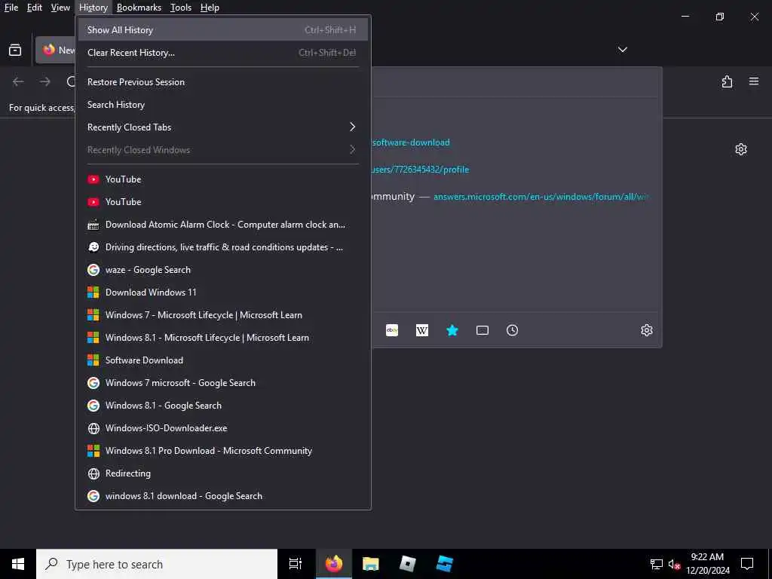The width and height of the screenshot is (772, 579).
Task: Select the New Tab browser tab
Action: 56,51
